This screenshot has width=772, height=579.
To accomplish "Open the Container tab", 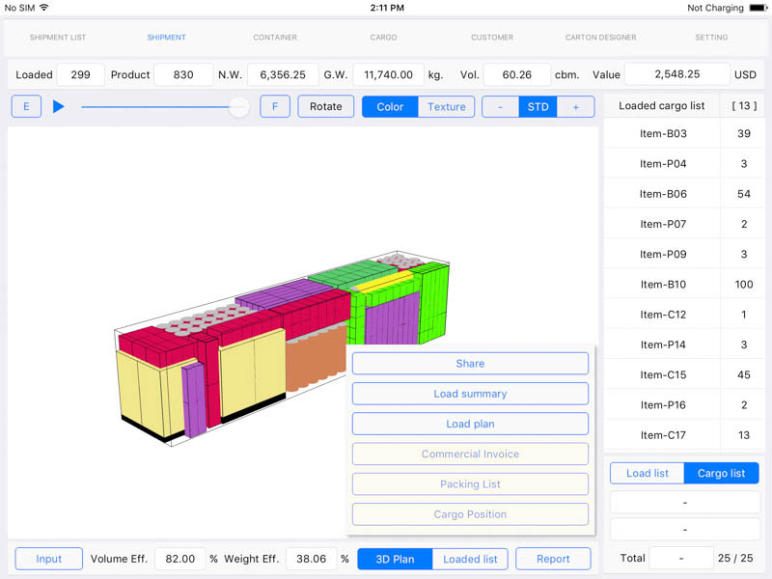I will click(275, 38).
